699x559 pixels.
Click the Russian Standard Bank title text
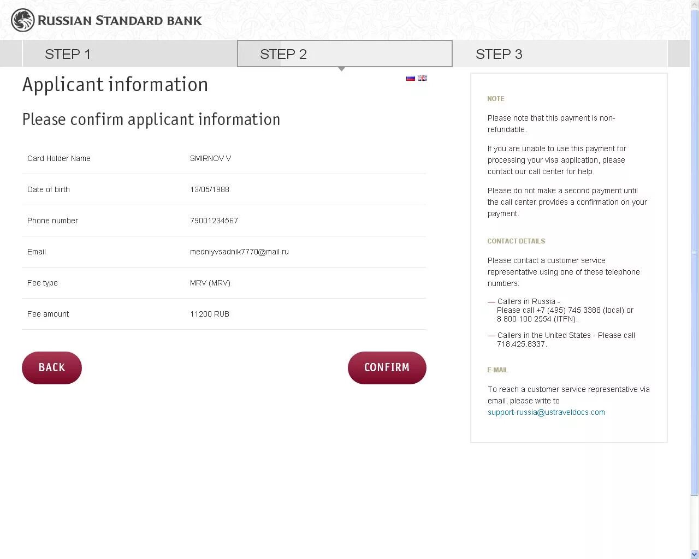tap(120, 21)
